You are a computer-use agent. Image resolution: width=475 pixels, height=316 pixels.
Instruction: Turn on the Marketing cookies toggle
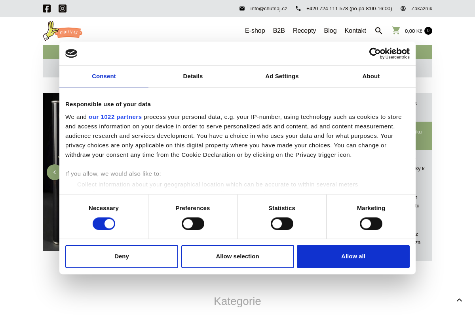(x=371, y=224)
